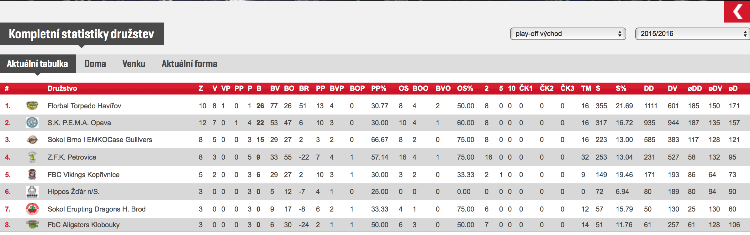Click the Hippos Žďár n/S. team logo
The width and height of the screenshot is (750, 235).
coord(32,192)
